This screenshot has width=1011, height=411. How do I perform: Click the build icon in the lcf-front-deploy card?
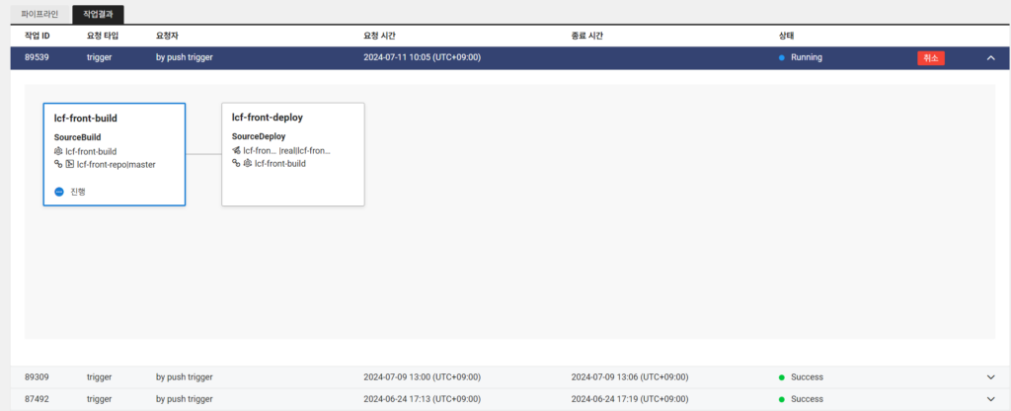point(247,163)
